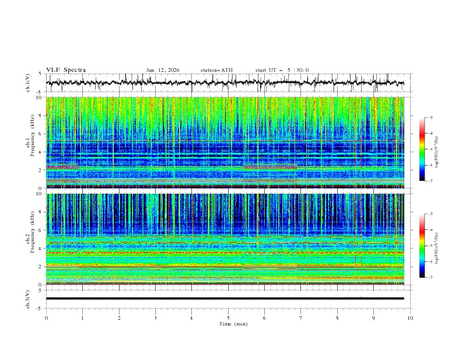Click the "VLF Spectra" plot title
Screen dimensions: 462x357
[66, 70]
